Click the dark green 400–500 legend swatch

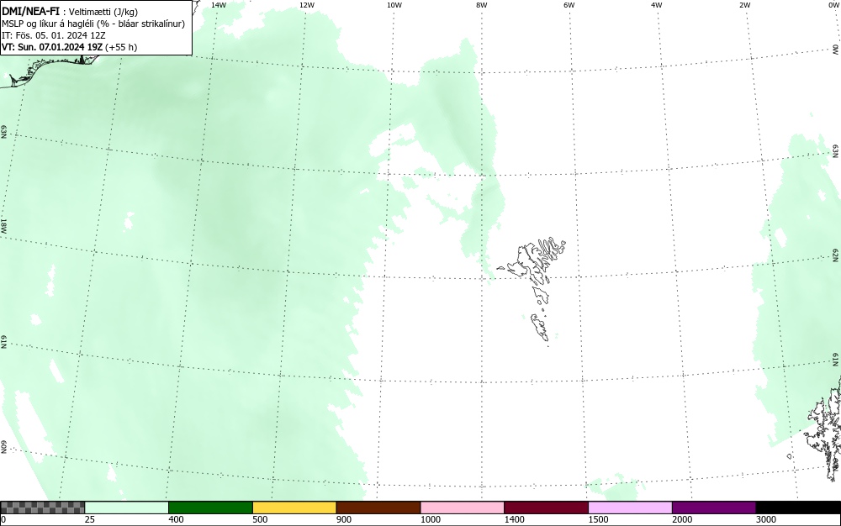coord(210,508)
